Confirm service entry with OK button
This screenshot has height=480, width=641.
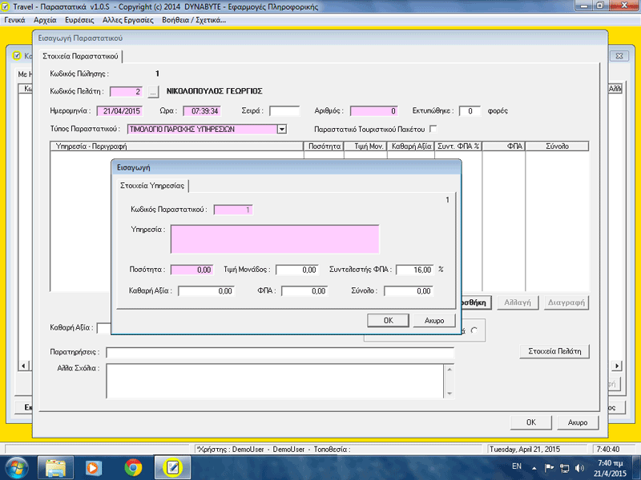(x=388, y=321)
